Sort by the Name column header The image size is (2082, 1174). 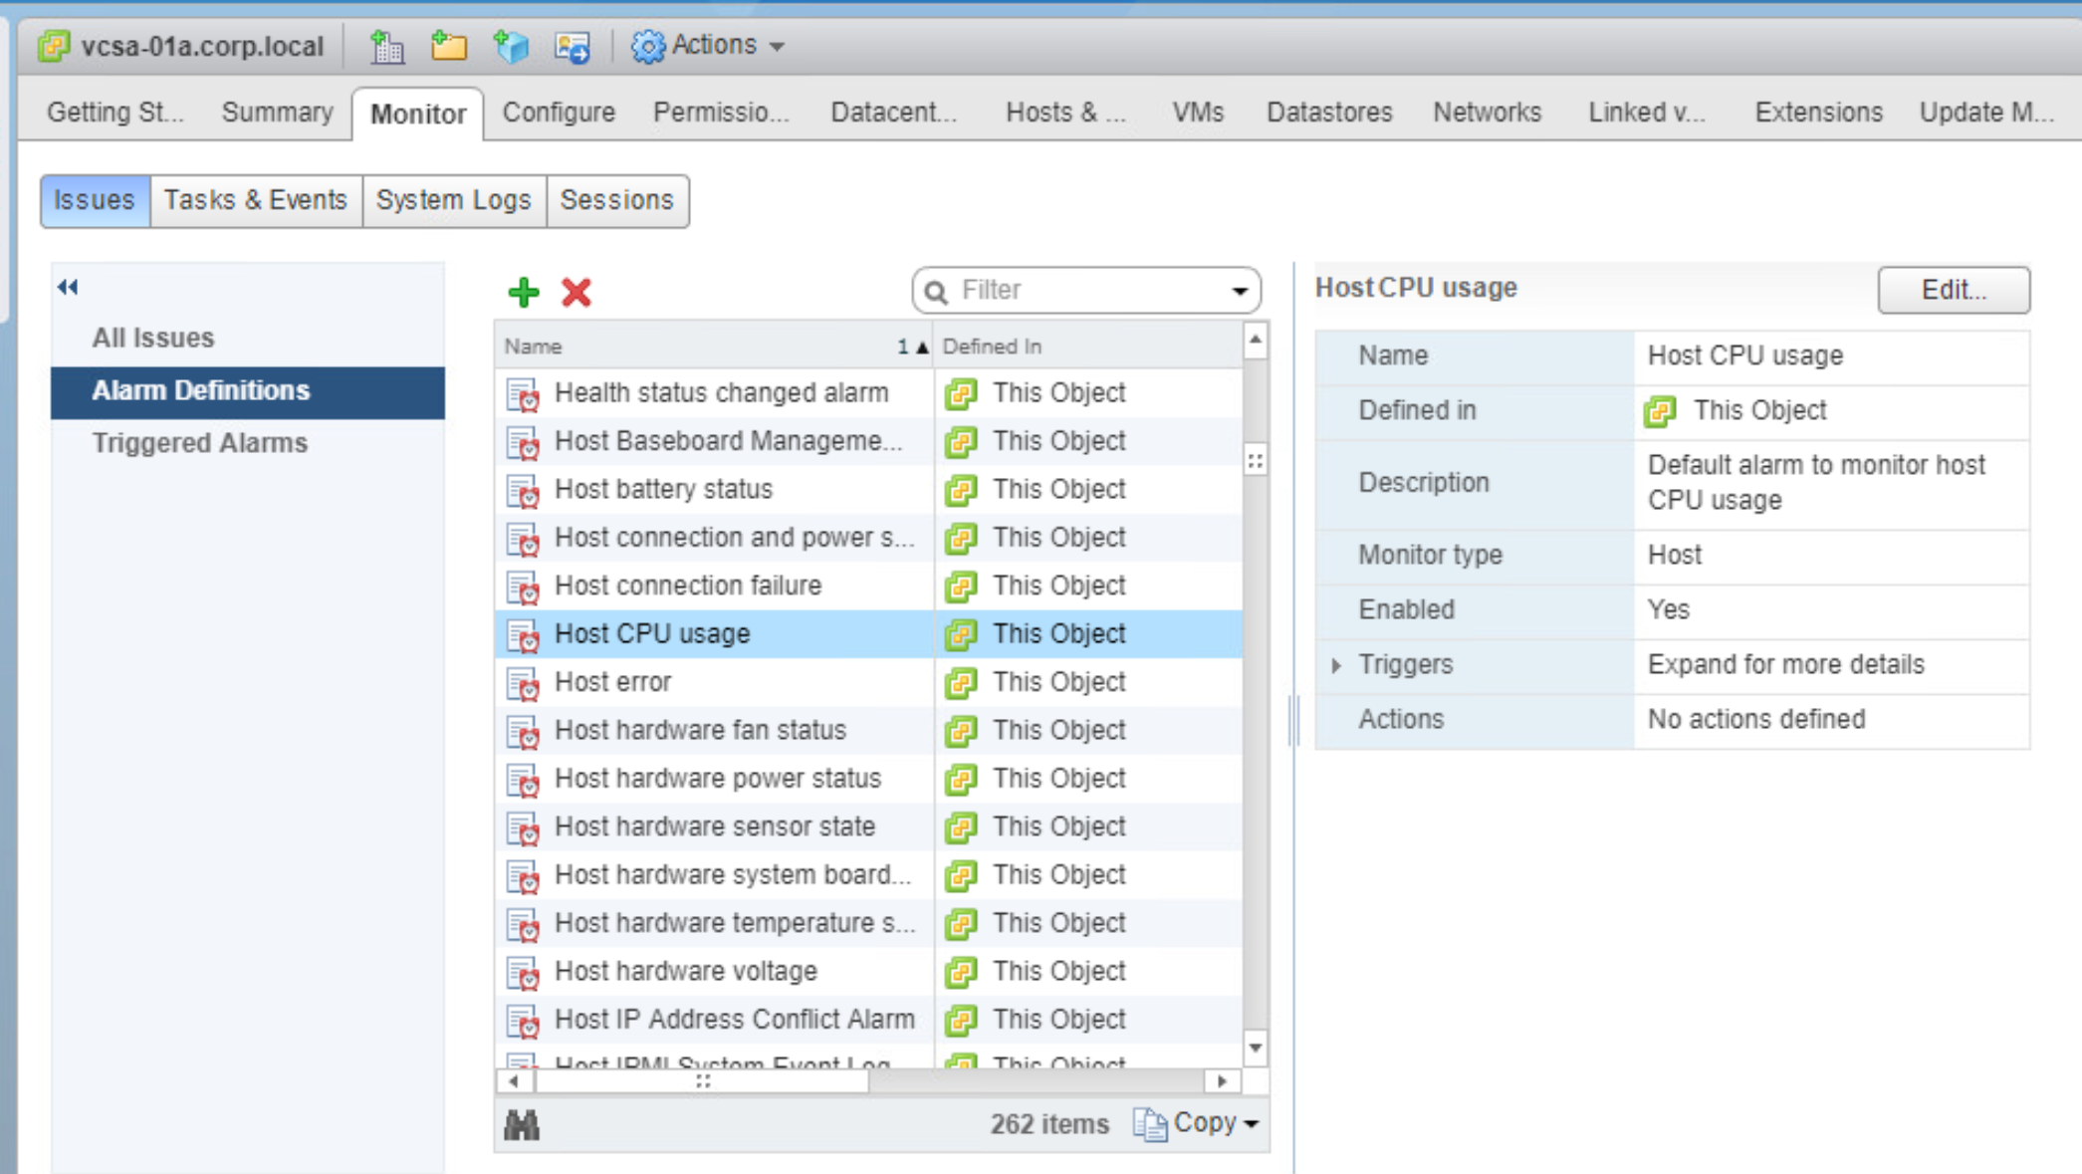coord(714,347)
